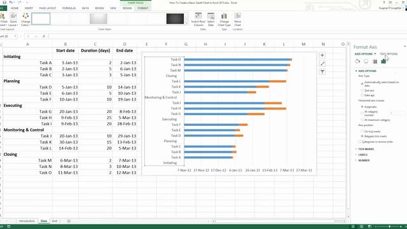This screenshot has height=229, width=407.
Task: Click the Help question mark icon
Action: pos(384,3)
